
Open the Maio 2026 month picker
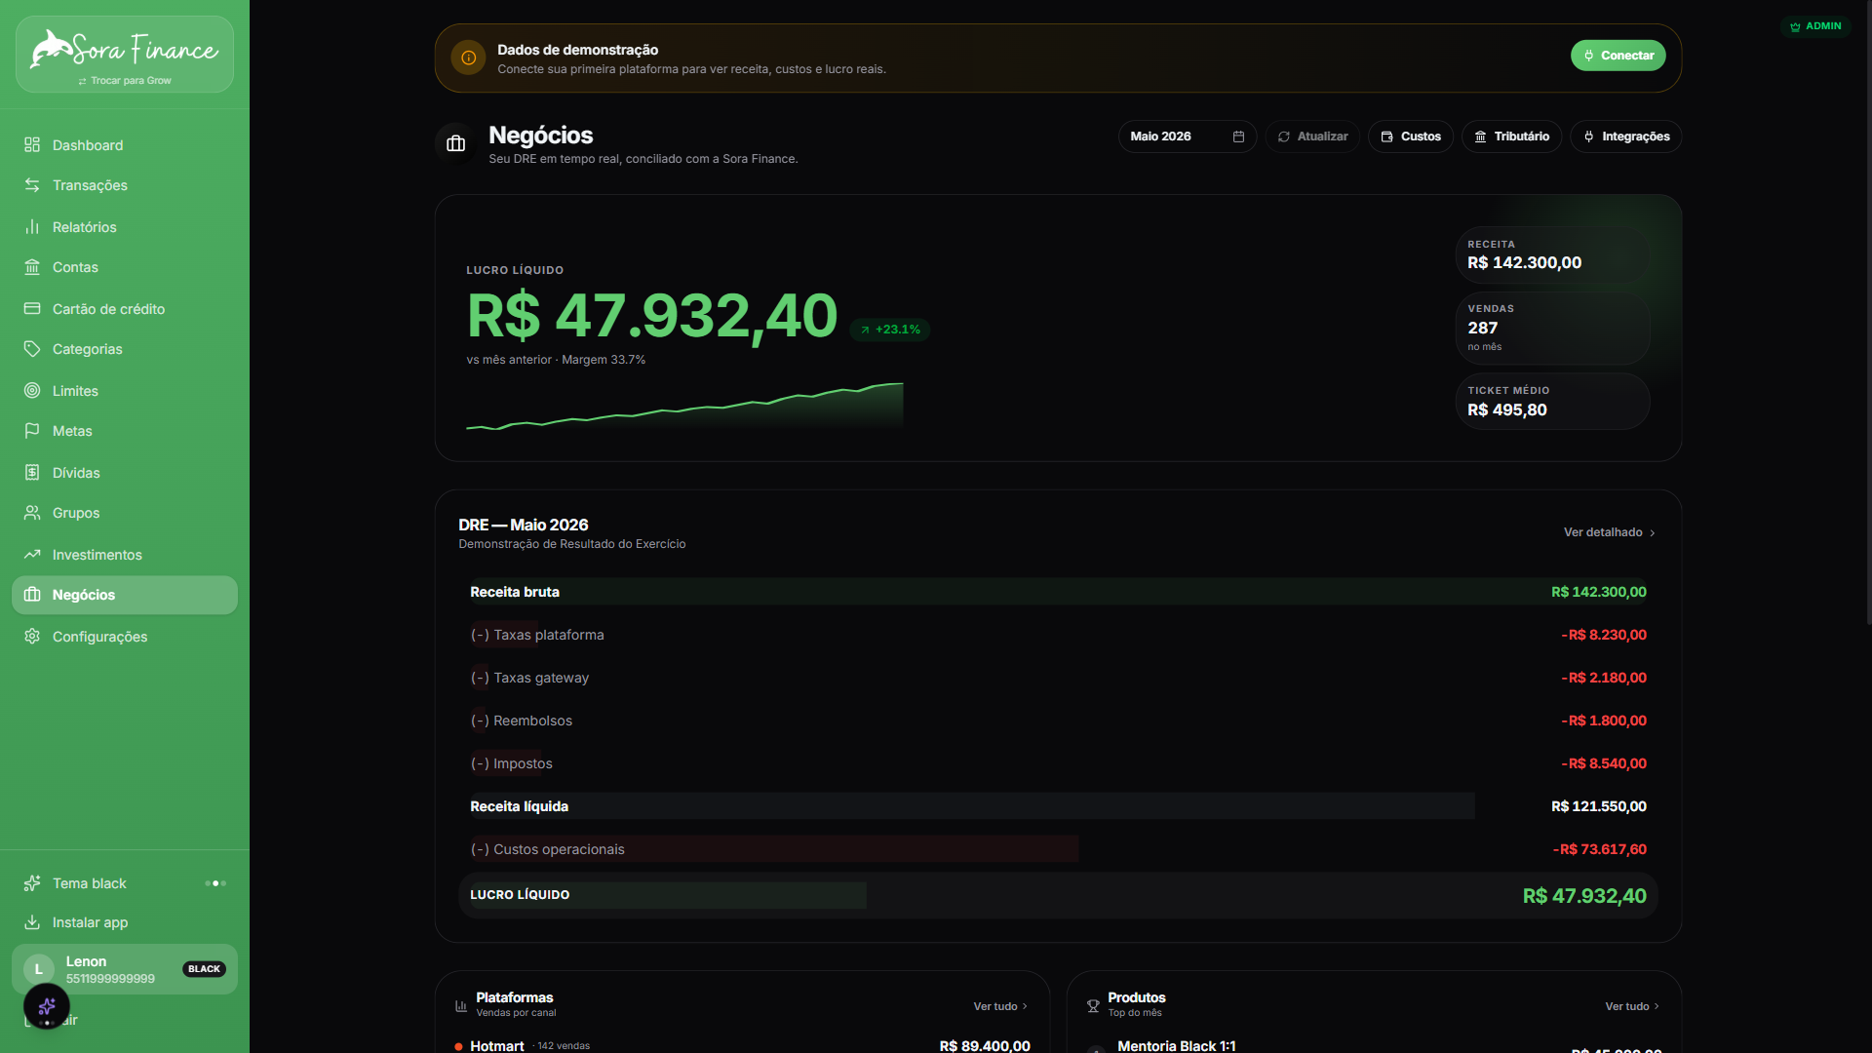point(1188,136)
